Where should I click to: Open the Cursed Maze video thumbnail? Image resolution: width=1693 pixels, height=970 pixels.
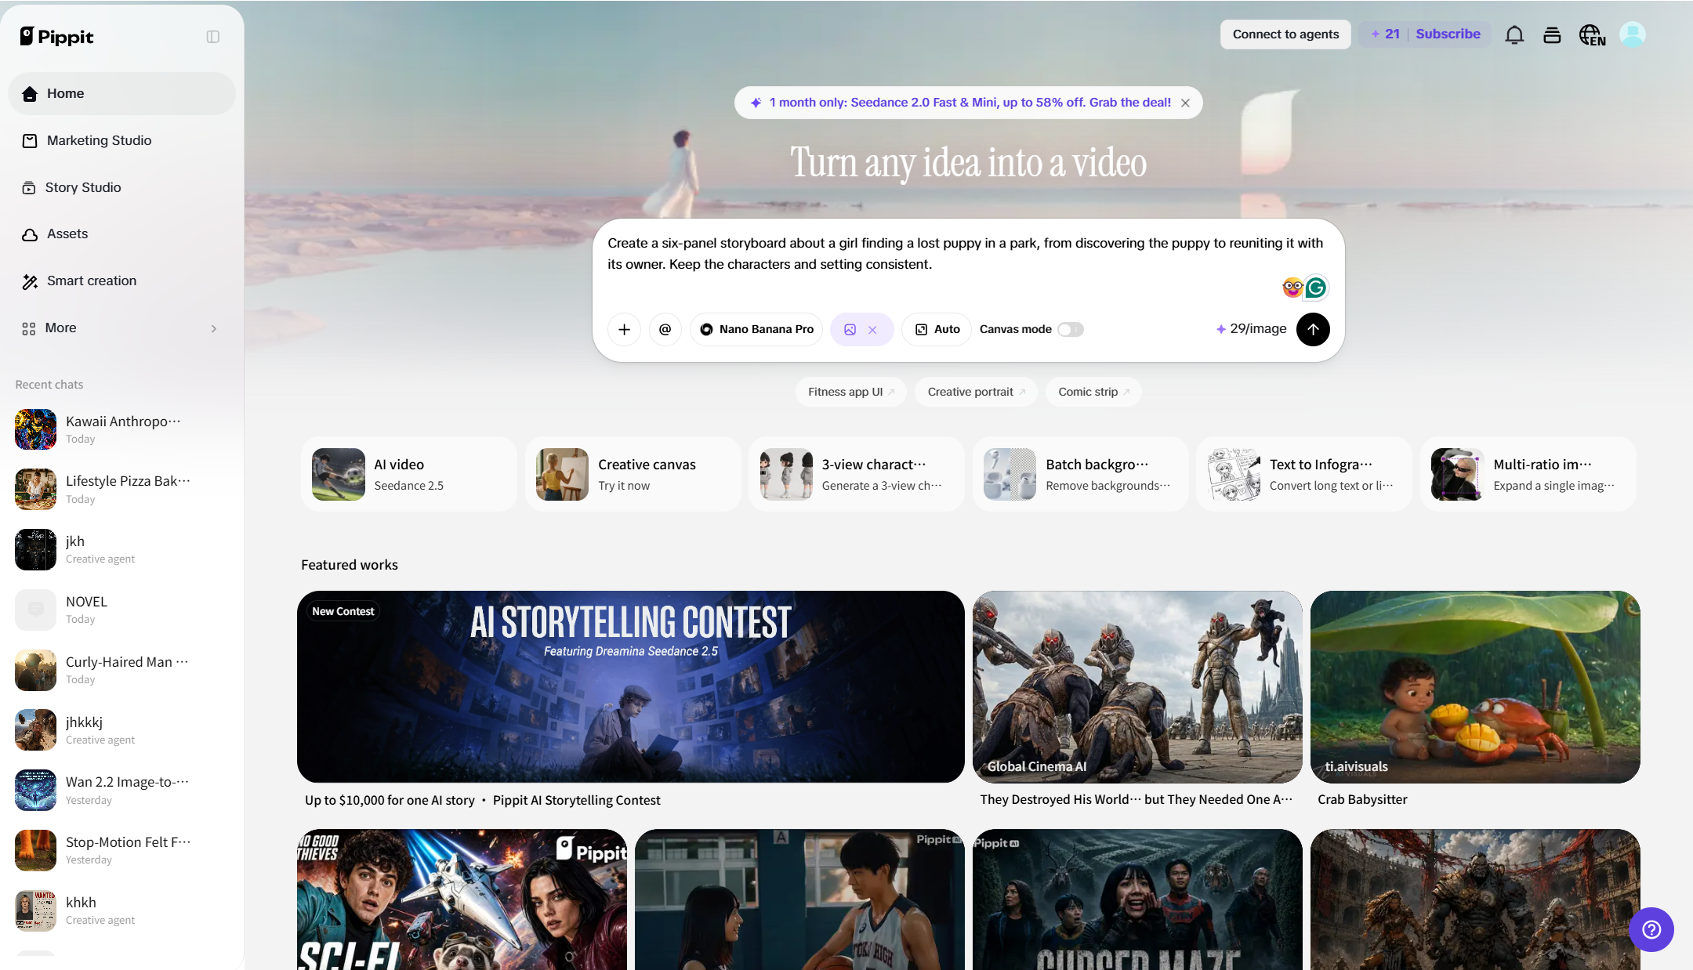[x=1137, y=899]
